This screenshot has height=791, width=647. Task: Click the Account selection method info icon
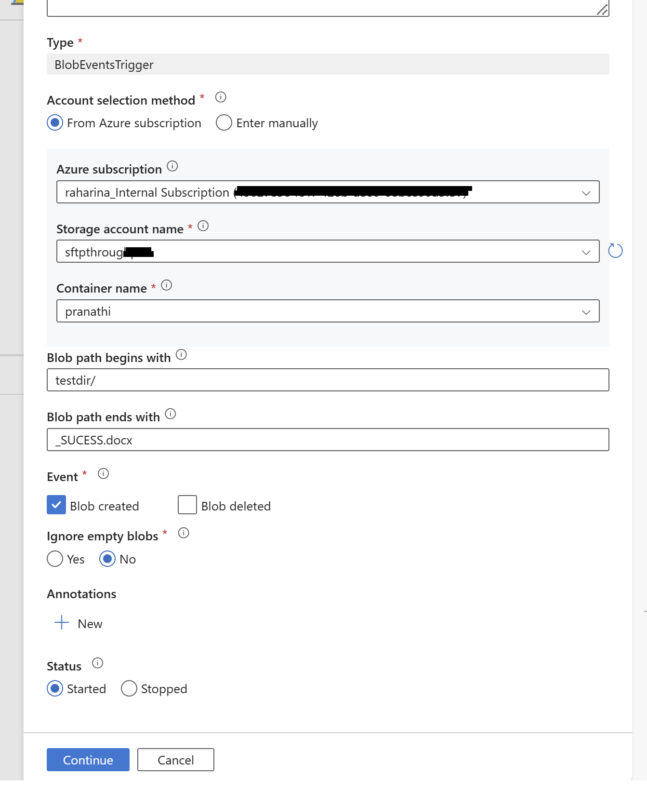(x=221, y=97)
